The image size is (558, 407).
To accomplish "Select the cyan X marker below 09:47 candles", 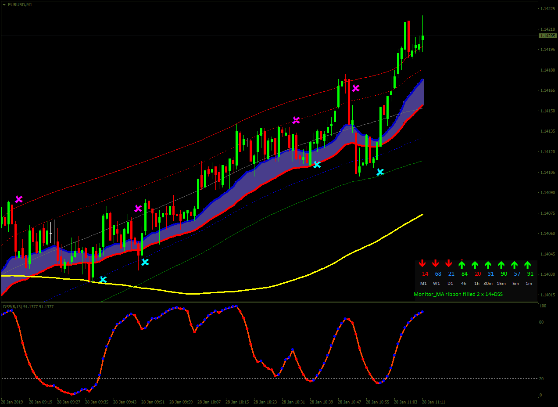I will pos(145,262).
